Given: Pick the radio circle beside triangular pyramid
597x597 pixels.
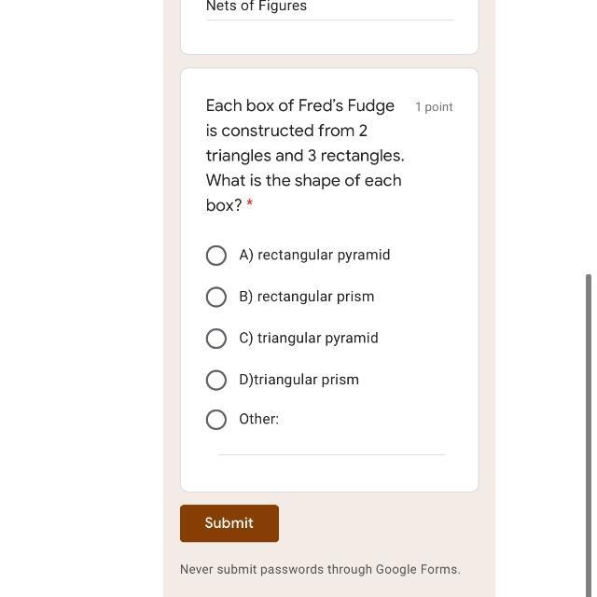Looking at the screenshot, I should coord(216,339).
